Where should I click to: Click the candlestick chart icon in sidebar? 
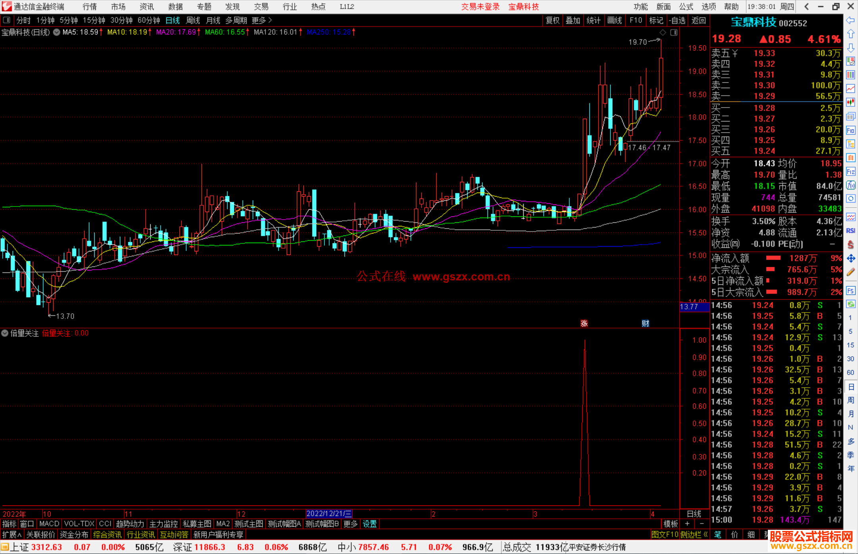pyautogui.click(x=850, y=102)
